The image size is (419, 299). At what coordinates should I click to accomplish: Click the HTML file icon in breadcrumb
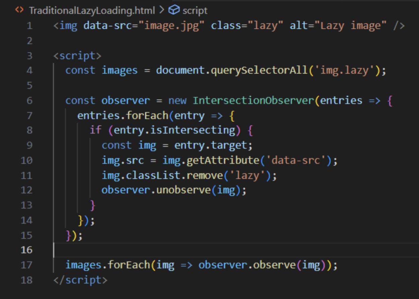point(19,10)
